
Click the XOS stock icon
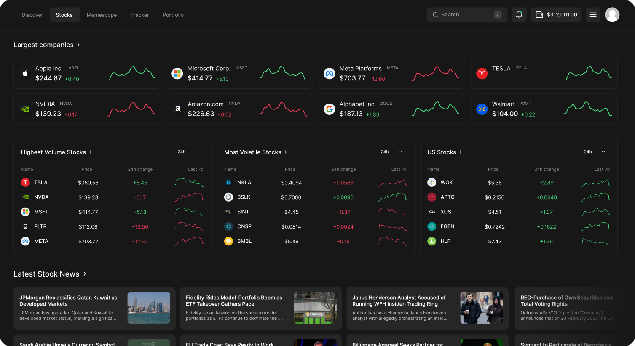[x=431, y=212]
